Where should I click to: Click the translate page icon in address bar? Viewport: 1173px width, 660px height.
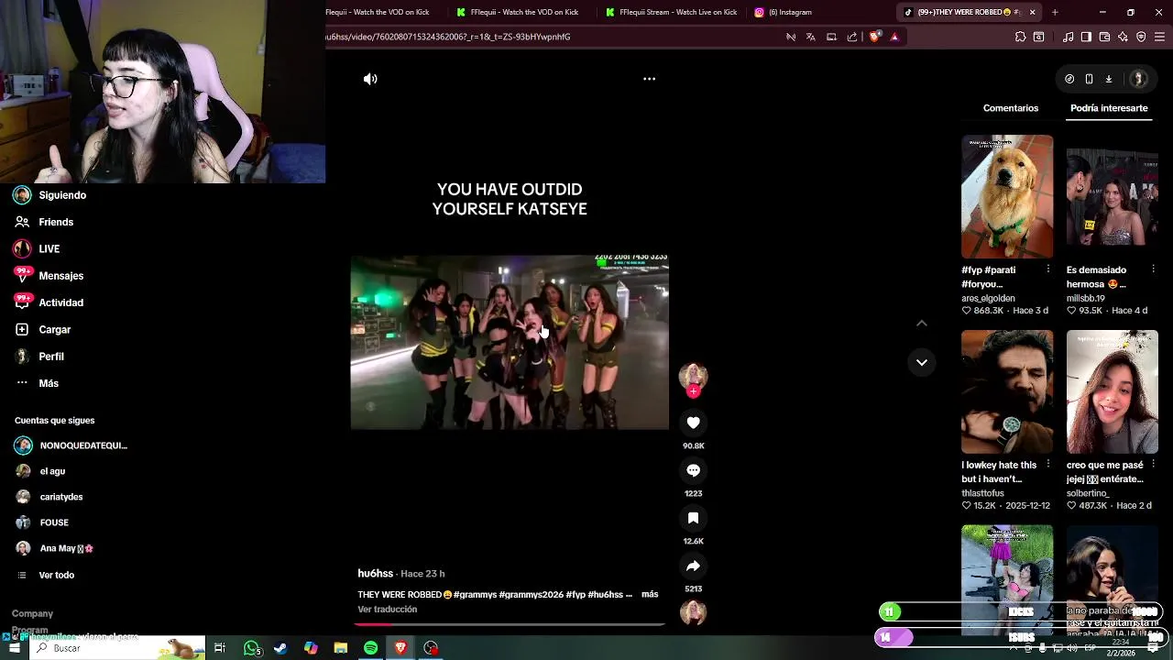point(811,37)
